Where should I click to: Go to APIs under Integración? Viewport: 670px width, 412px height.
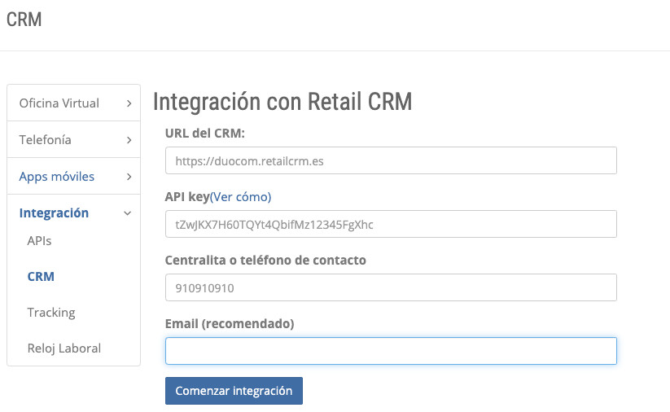point(39,241)
